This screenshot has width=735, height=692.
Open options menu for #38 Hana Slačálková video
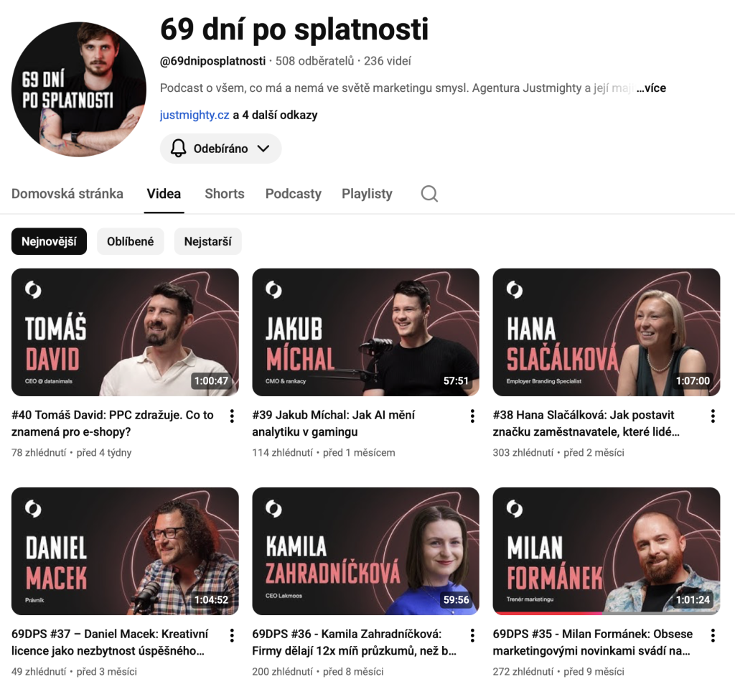(713, 416)
